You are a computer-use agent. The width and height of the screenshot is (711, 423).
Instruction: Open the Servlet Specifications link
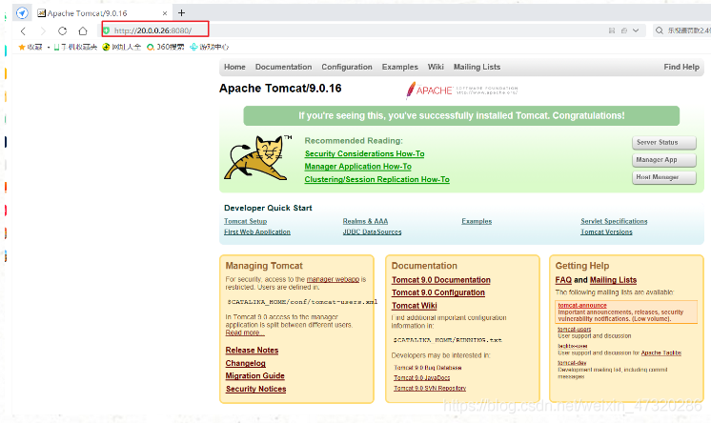pos(614,221)
